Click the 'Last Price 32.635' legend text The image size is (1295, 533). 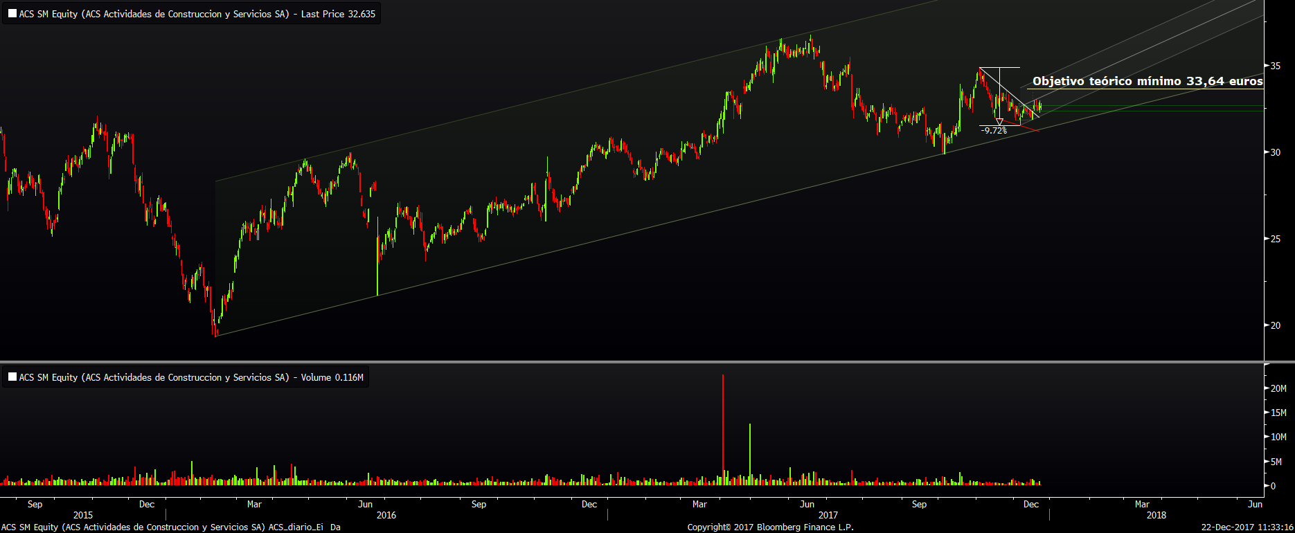(338, 14)
